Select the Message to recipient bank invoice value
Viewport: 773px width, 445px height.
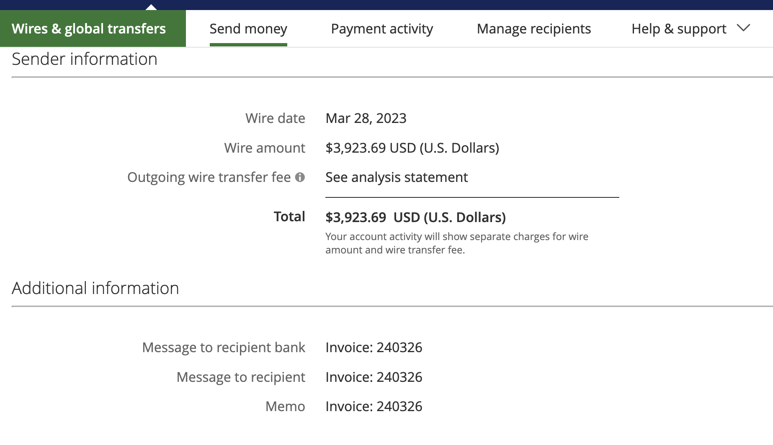coord(374,348)
